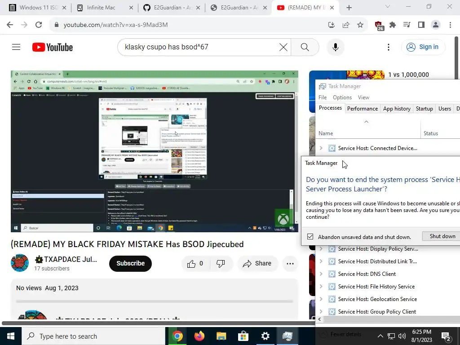Open Task Manager File menu

pyautogui.click(x=323, y=97)
